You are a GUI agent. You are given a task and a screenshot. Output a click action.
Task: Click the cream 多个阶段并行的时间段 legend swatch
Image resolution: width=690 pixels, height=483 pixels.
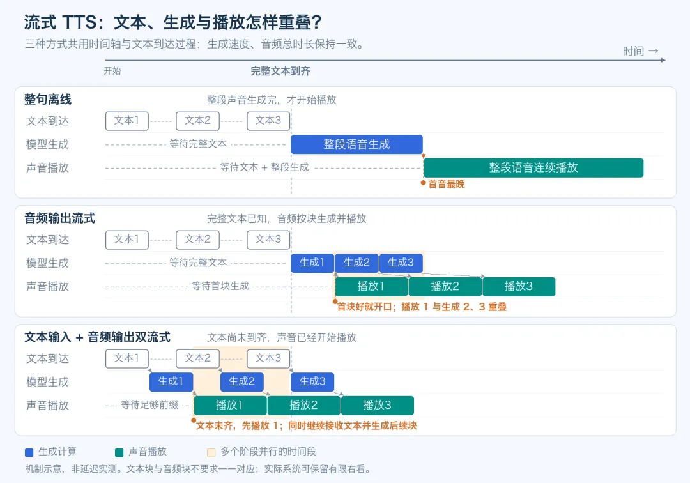(x=211, y=452)
